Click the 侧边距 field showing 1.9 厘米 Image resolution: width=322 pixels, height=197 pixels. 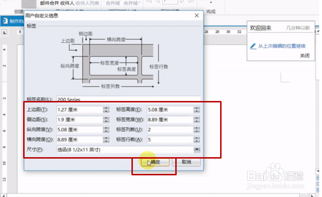[79, 120]
